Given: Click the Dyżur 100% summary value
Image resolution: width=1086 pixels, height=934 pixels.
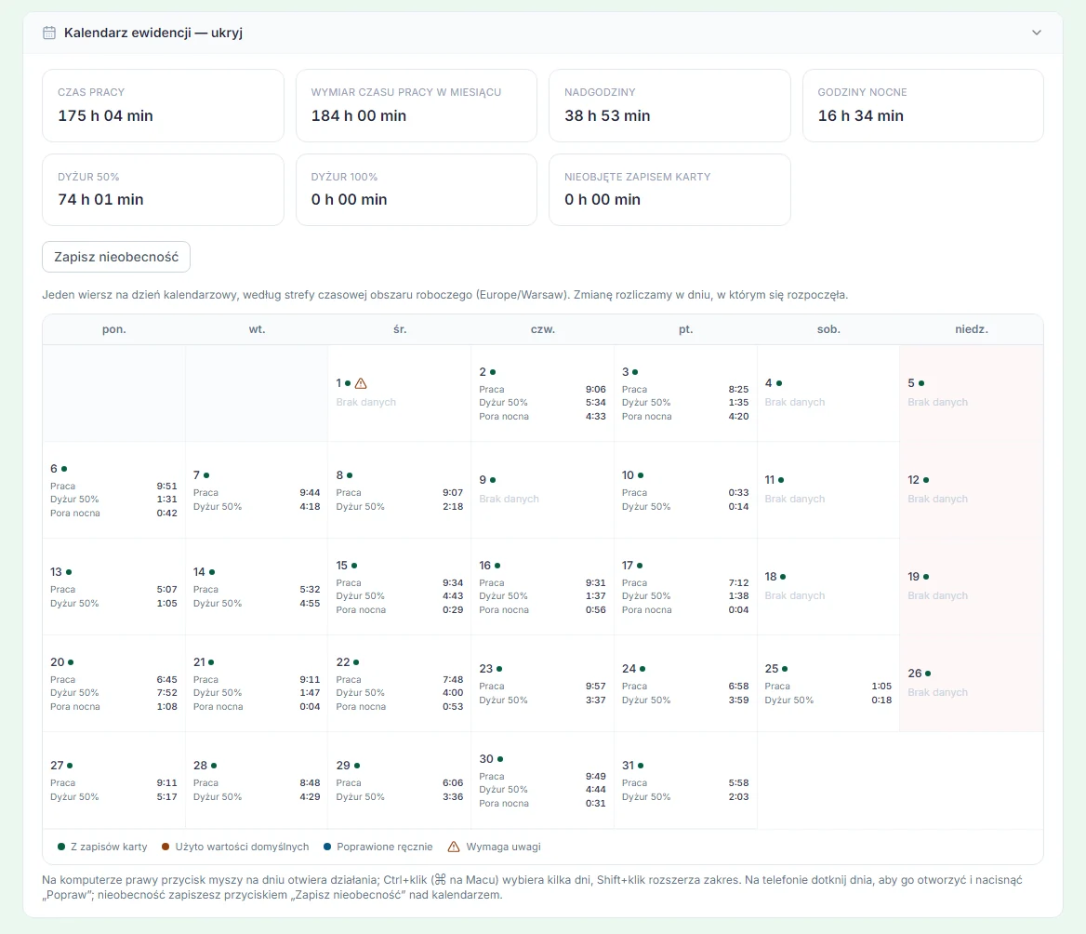Looking at the screenshot, I should coord(349,200).
